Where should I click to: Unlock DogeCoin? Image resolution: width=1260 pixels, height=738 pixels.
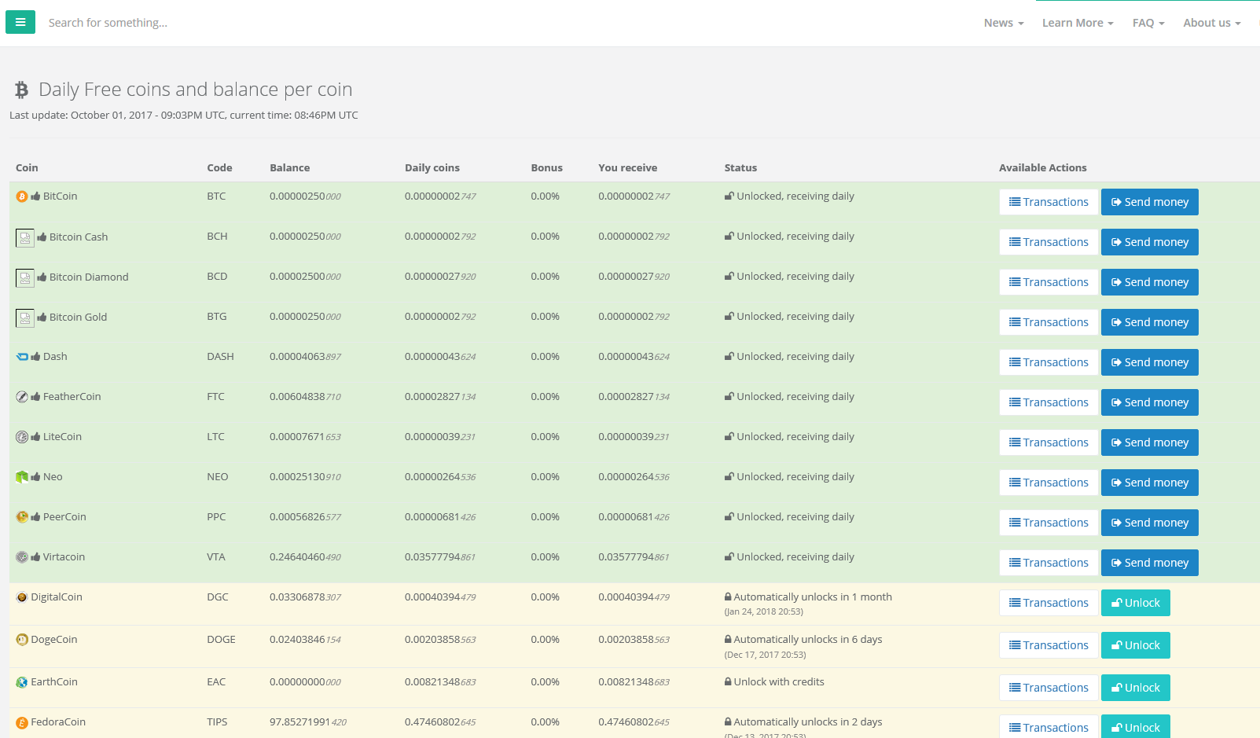(x=1135, y=645)
